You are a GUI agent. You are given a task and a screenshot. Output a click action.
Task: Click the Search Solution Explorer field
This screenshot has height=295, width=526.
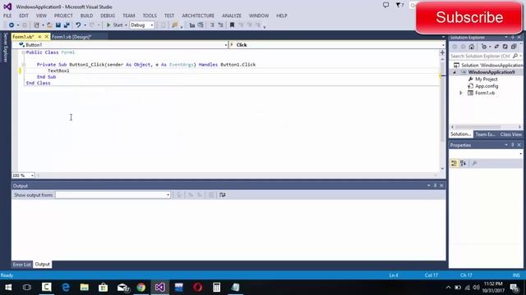(481, 57)
